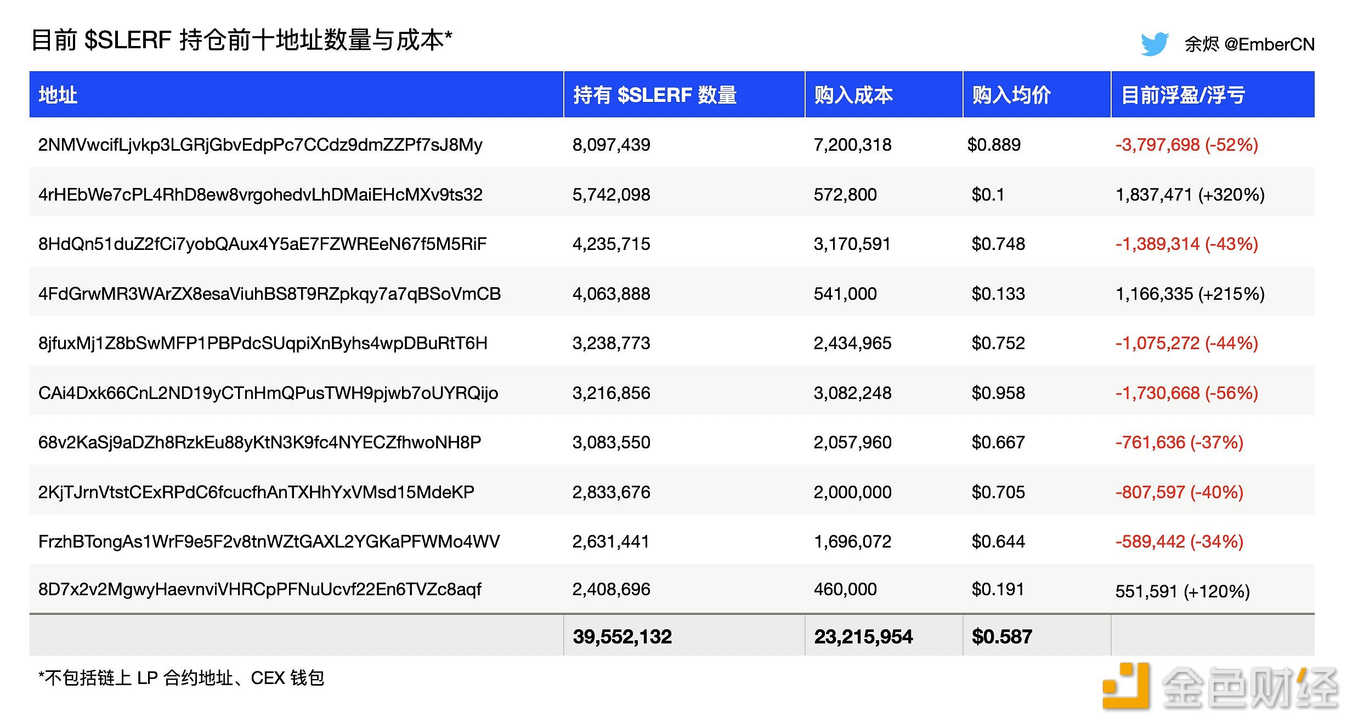Select address CAi4Dxk66CnL2ND19yCTnHmQPusTWH9pjwb7oUYRQijo
The width and height of the screenshot is (1347, 718).
(x=268, y=393)
